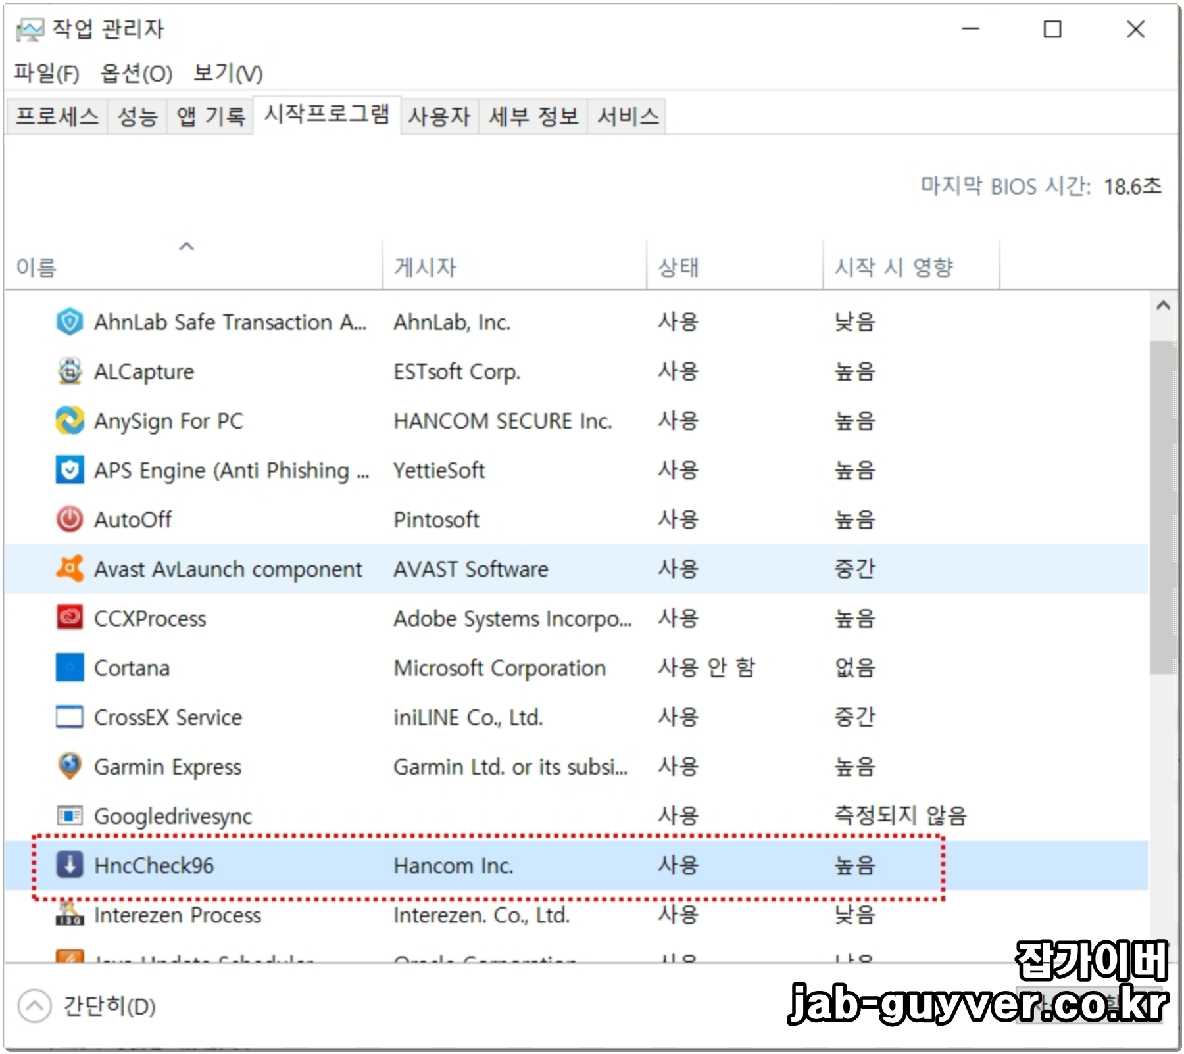This screenshot has width=1184, height=1054.
Task: Select the CCXProcess entry name
Action: [x=150, y=619]
